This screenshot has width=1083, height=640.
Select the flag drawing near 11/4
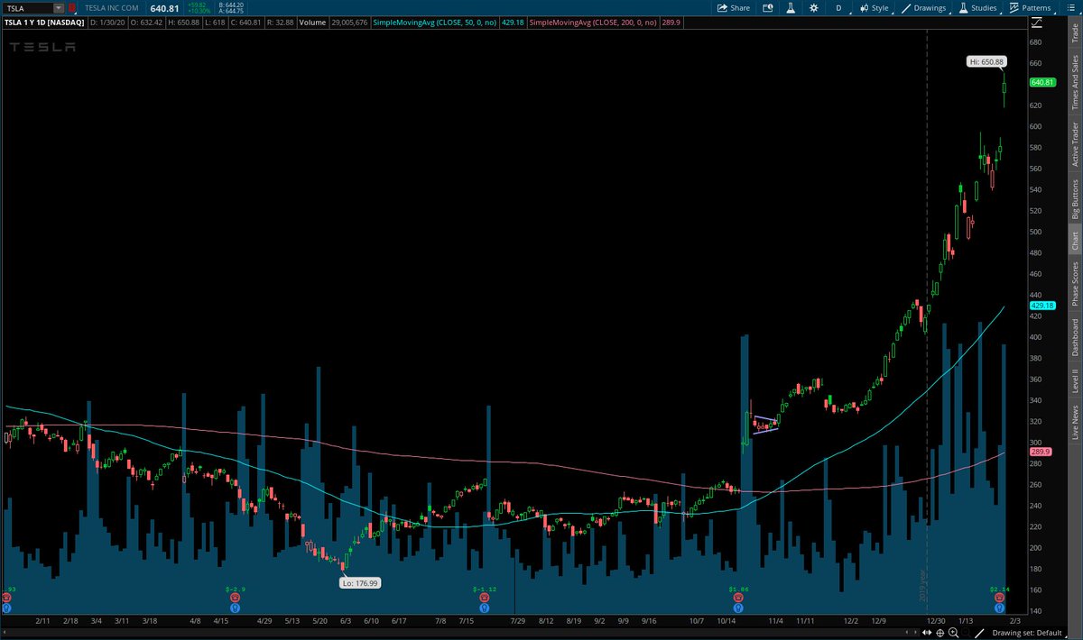pos(765,424)
